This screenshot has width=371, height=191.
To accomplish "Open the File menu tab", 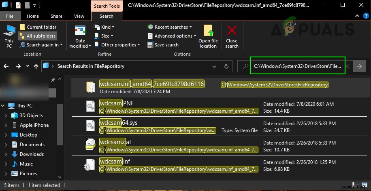I will click(x=9, y=16).
